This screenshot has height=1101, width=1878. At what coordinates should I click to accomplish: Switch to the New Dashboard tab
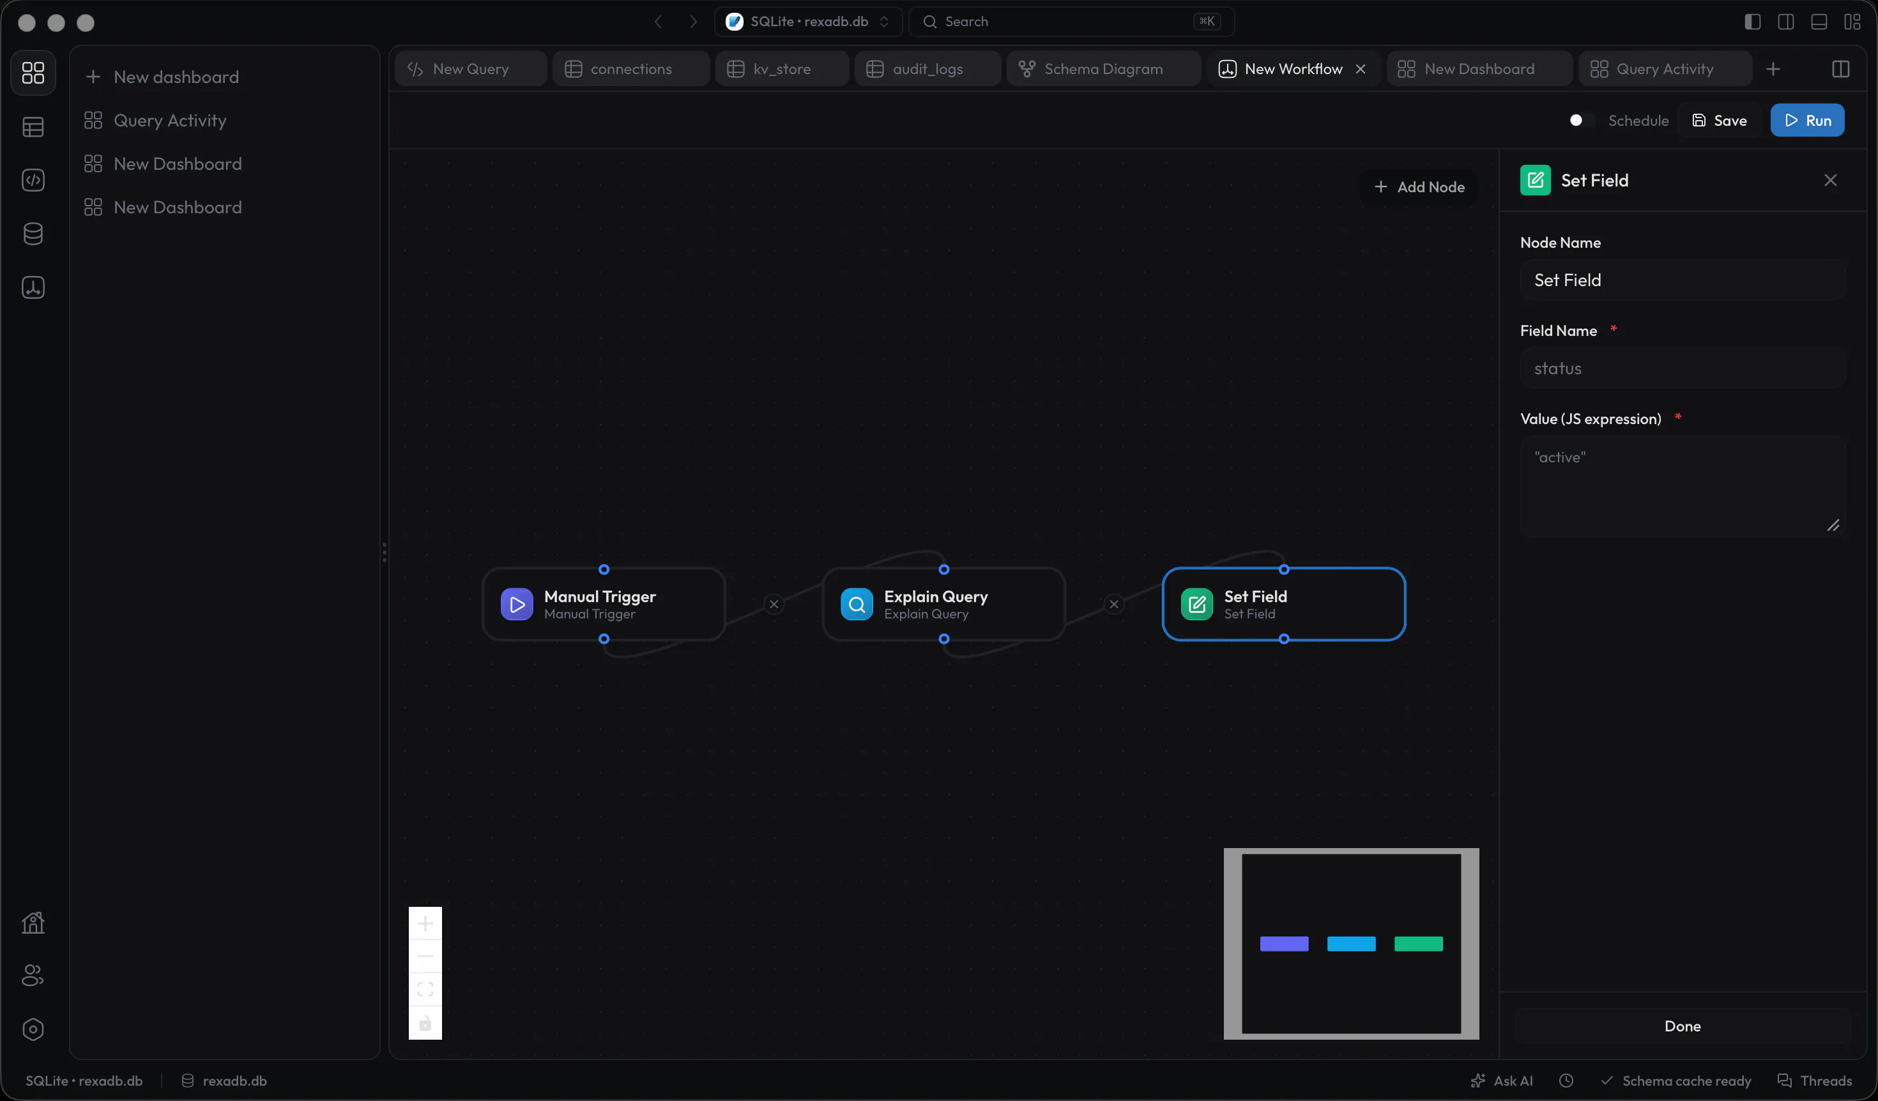1479,68
